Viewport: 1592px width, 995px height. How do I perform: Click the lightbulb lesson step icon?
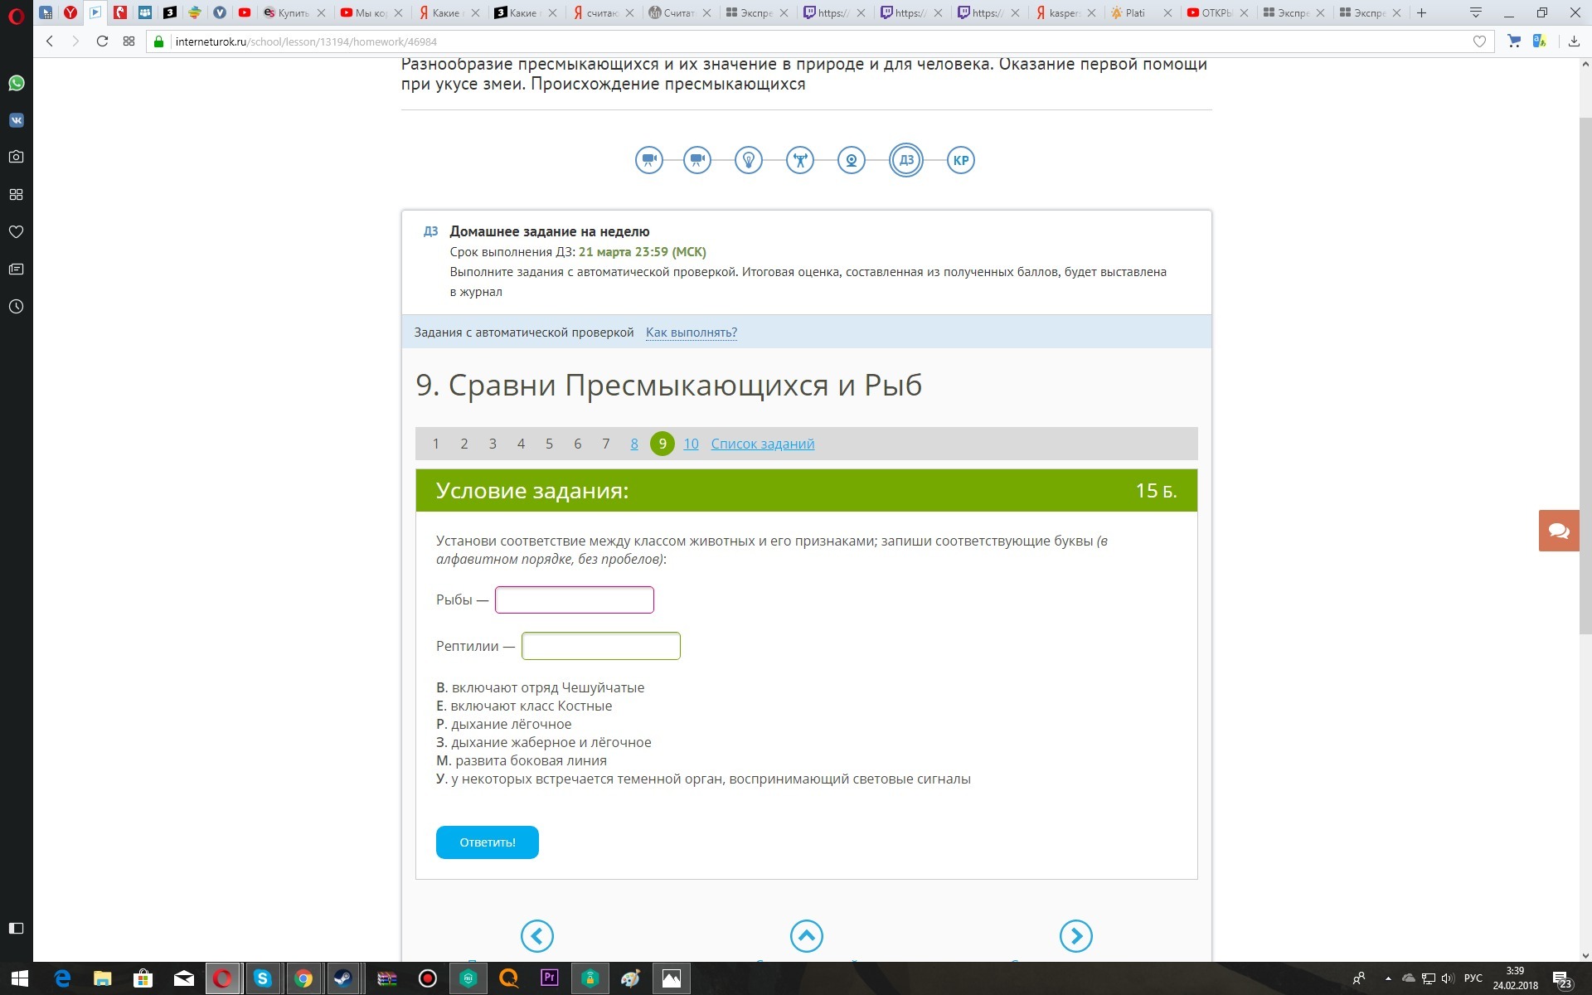(x=748, y=160)
